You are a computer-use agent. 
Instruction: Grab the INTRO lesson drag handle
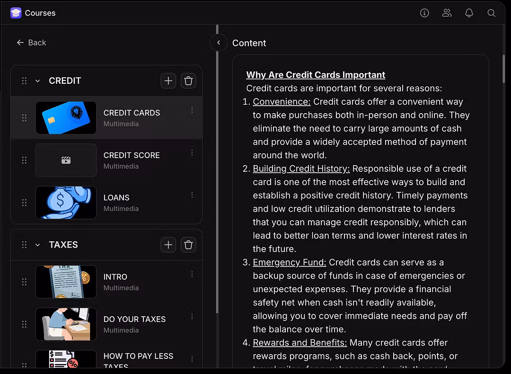point(24,282)
